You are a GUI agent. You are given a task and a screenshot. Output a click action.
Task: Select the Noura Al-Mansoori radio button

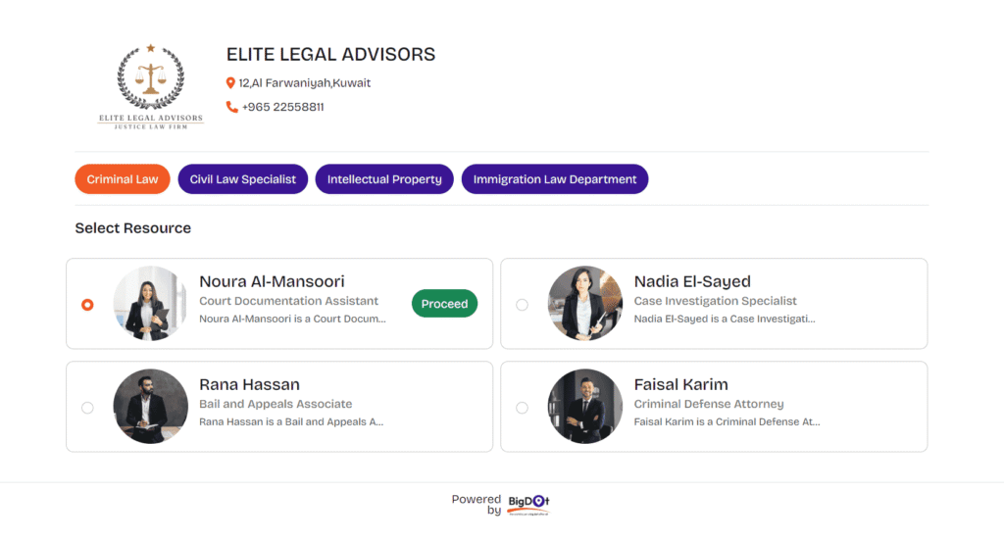[x=87, y=305]
